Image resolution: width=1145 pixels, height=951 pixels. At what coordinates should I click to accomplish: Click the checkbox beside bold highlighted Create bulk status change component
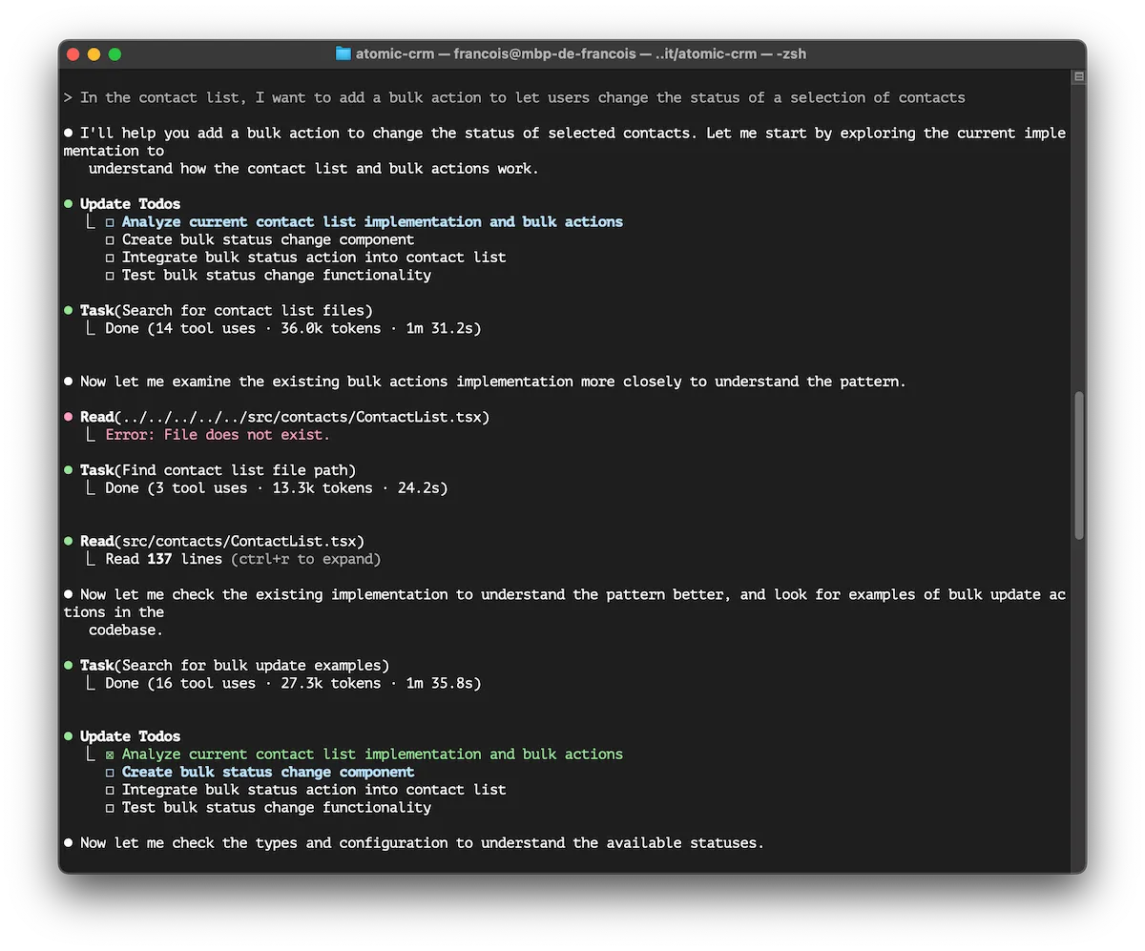point(110,773)
